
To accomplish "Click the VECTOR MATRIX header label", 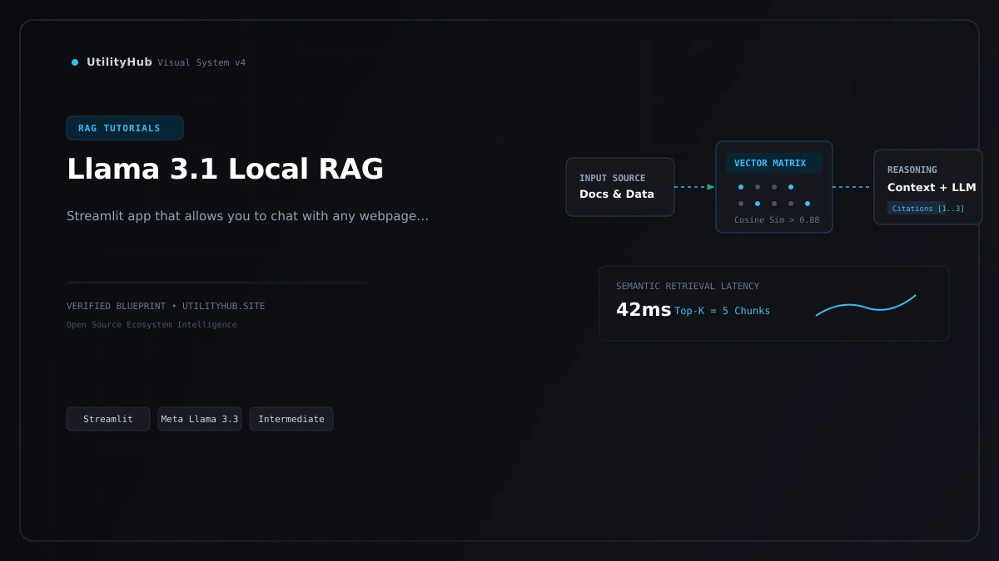I will 773,163.
